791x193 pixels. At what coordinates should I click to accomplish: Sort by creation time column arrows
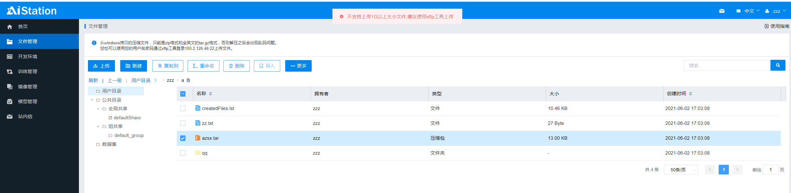coord(690,94)
